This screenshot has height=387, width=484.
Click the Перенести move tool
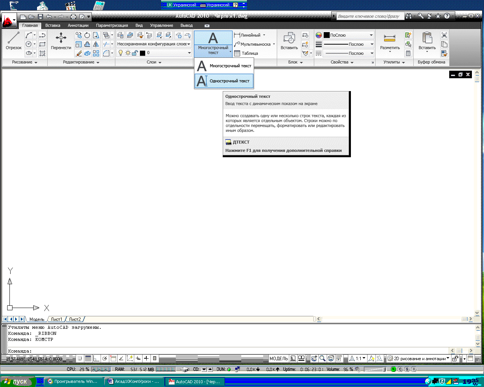click(61, 41)
